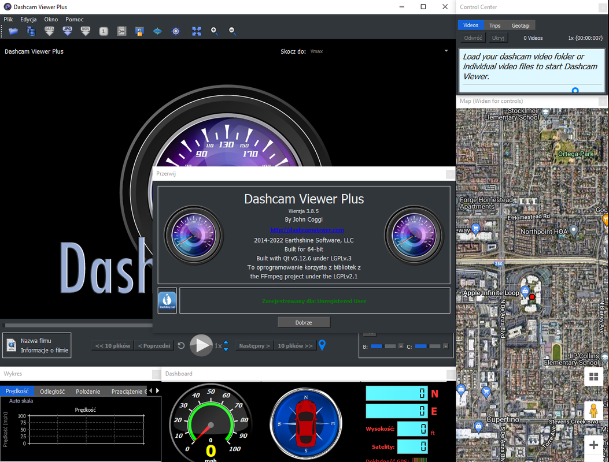Zoom the map in with the plus button
The width and height of the screenshot is (609, 462).
(593, 445)
